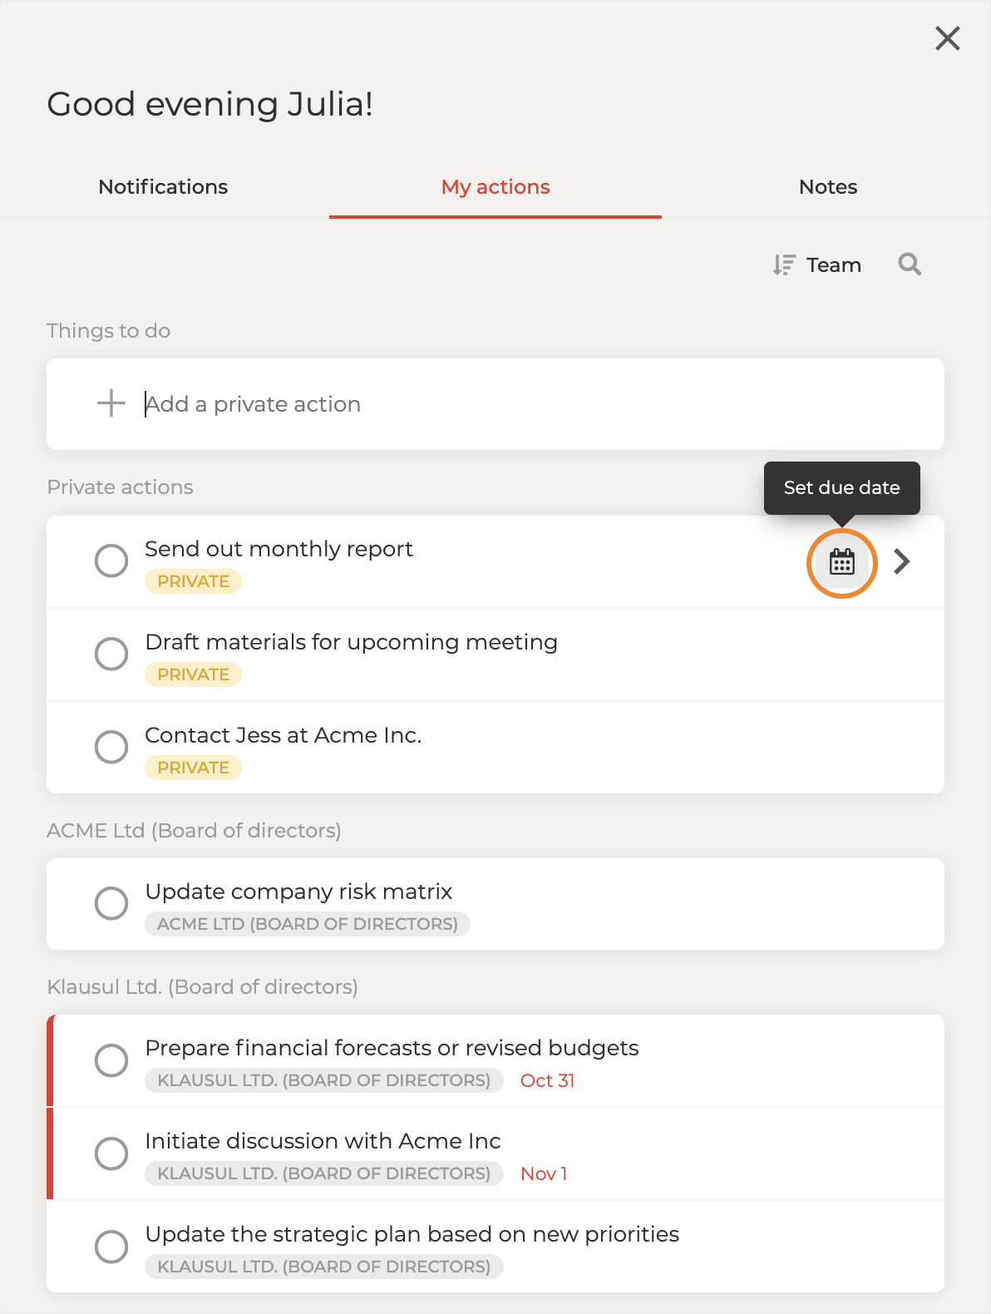Image resolution: width=991 pixels, height=1314 pixels.
Task: Complete 'Contact Jess at Acme Inc.' action
Action: click(111, 747)
